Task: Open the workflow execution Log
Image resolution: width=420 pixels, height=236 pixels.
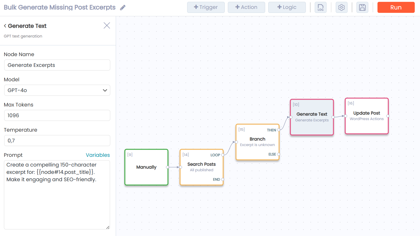Action: [x=321, y=7]
